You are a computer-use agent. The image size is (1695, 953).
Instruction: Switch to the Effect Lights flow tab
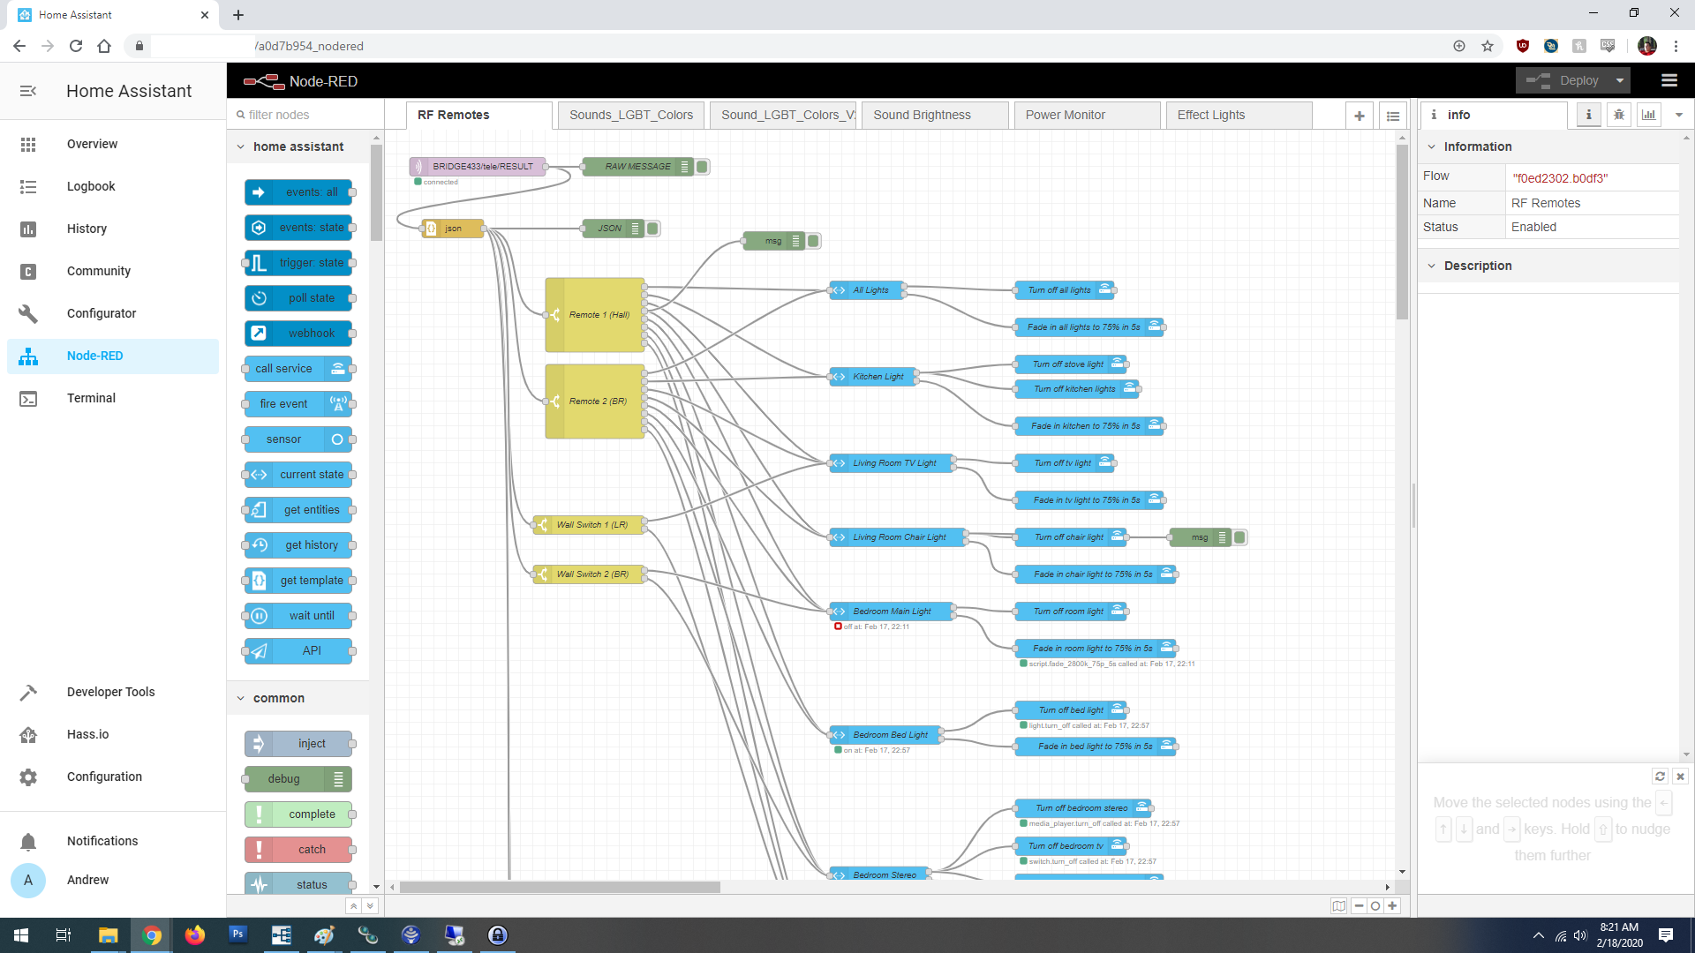point(1239,115)
